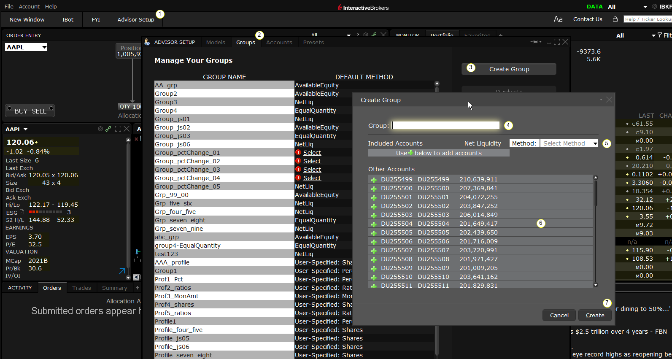Click the pin icon in Advisor Setup window
Screen dimensions: 672x359
pos(535,42)
